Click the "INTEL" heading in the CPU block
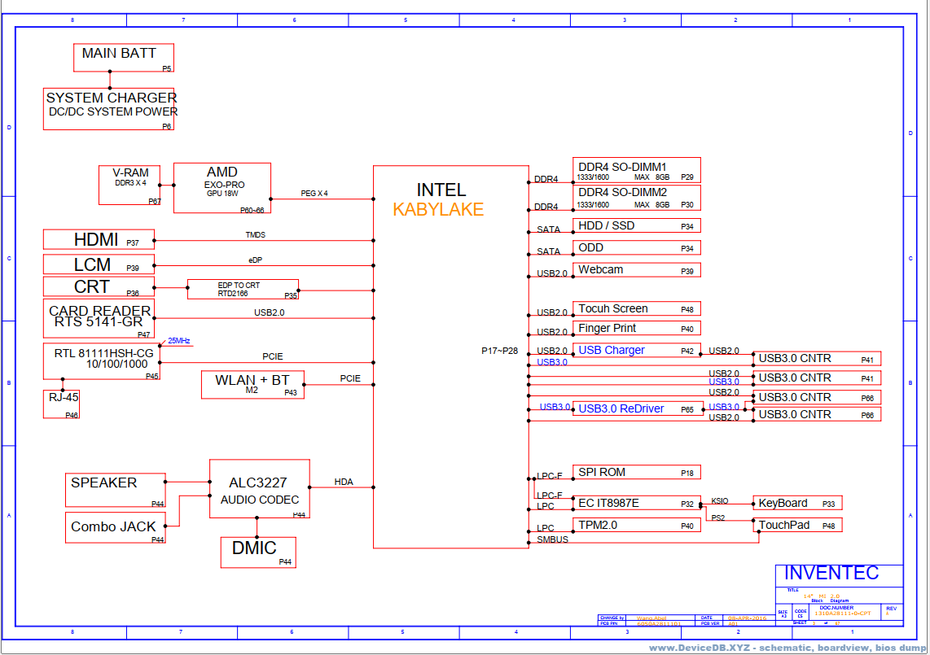Screen dimensions: 930x655 pos(441,190)
